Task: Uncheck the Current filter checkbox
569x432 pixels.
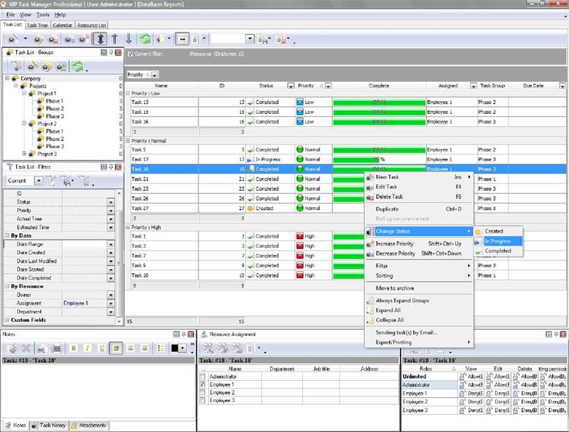Action: pos(129,53)
